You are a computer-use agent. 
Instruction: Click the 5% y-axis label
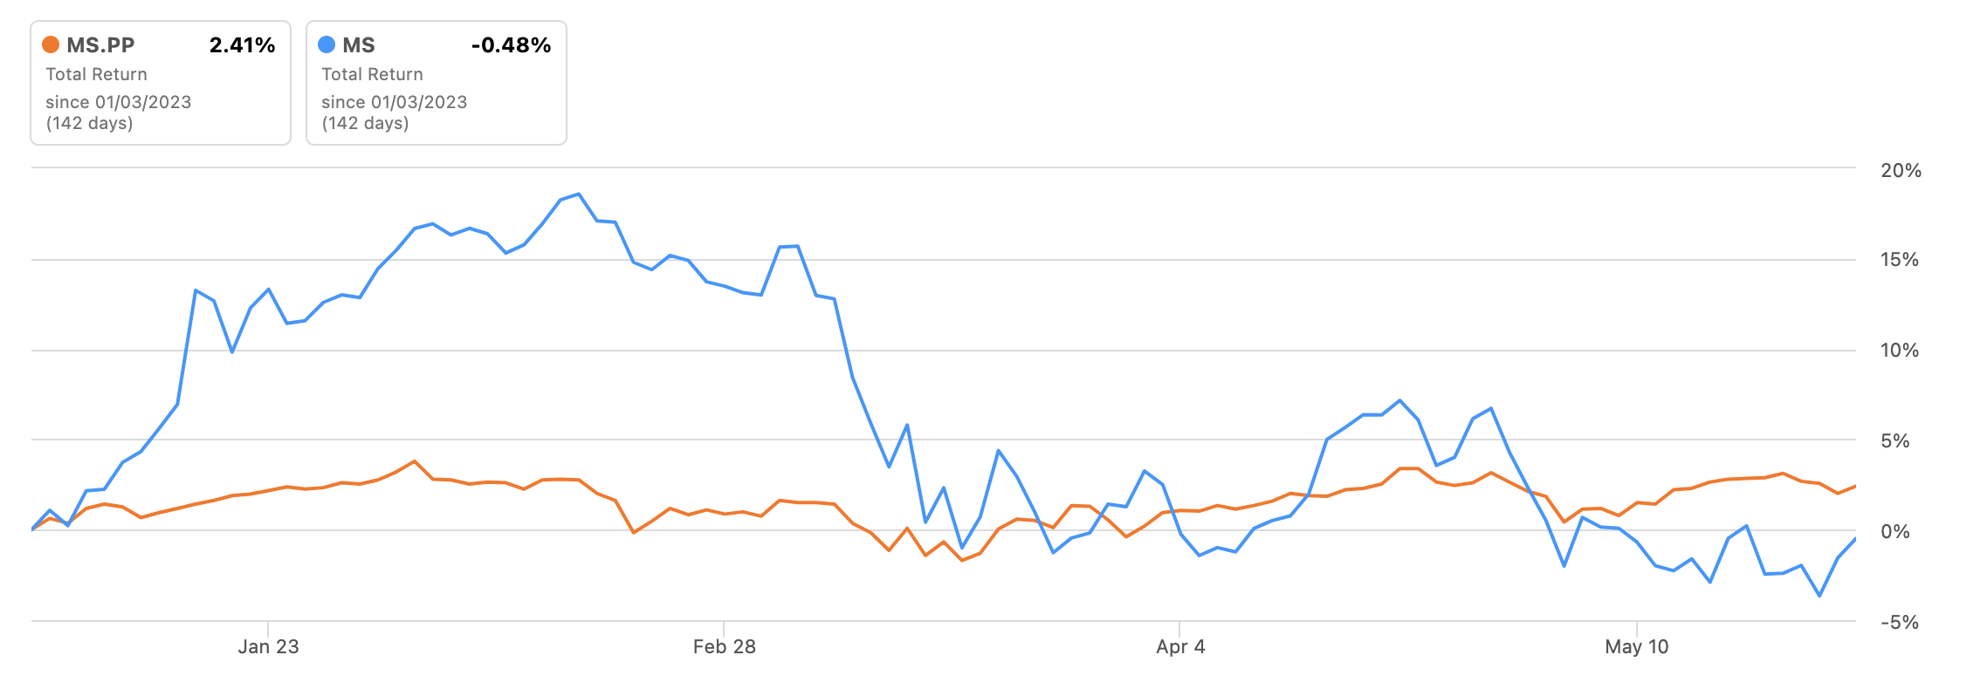tap(1894, 440)
